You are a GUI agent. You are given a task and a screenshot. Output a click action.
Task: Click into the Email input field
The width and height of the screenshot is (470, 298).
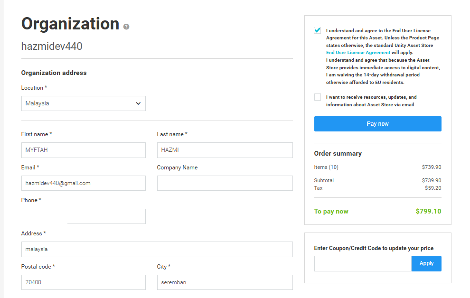click(84, 183)
